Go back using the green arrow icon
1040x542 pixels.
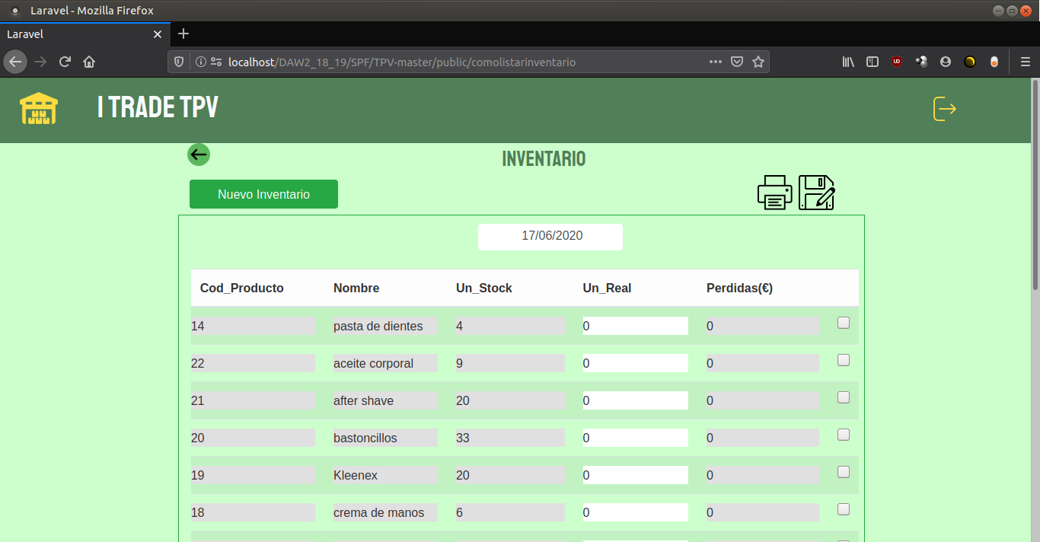[199, 155]
